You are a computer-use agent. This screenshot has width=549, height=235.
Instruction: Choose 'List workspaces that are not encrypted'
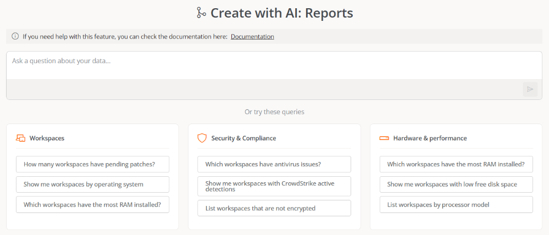tap(274, 208)
